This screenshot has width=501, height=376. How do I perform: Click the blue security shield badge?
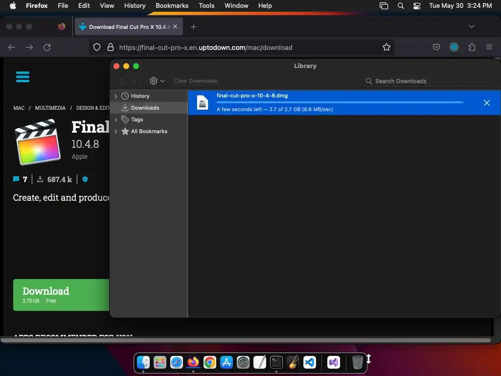pyautogui.click(x=85, y=179)
